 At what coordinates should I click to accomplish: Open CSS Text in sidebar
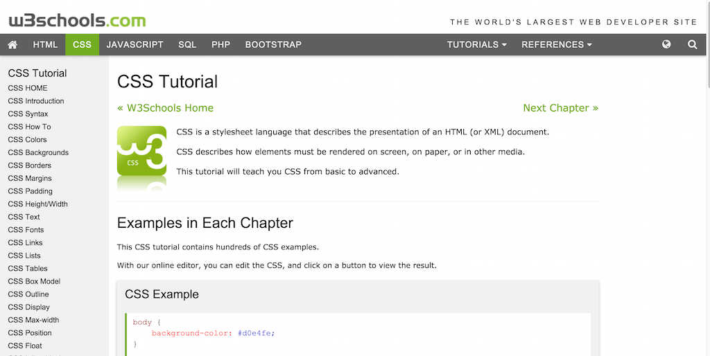pyautogui.click(x=24, y=217)
